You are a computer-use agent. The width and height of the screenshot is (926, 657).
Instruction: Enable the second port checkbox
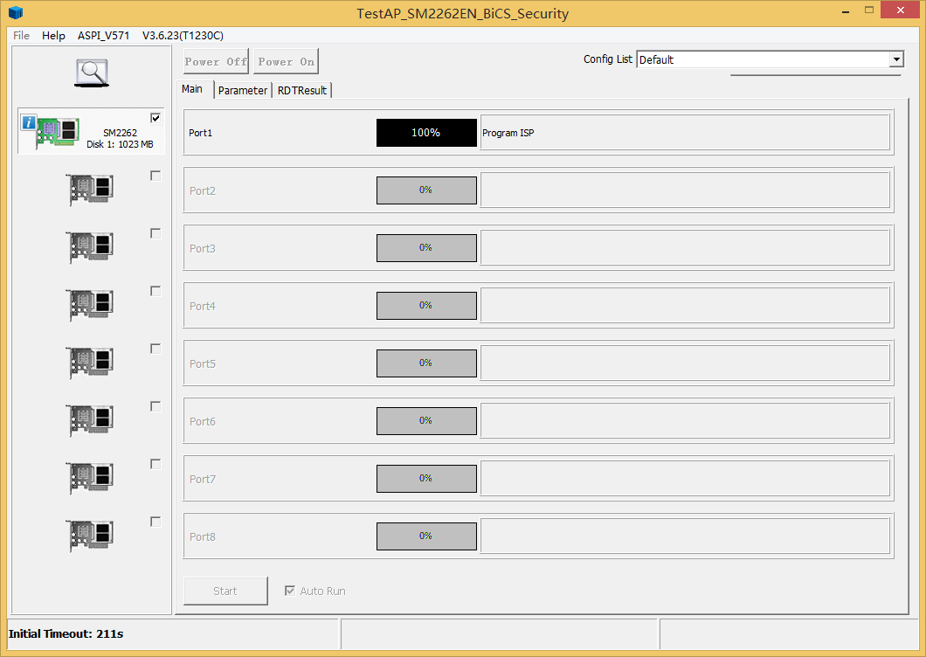click(155, 176)
